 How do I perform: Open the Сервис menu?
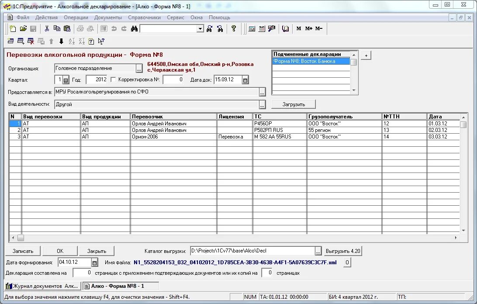pyautogui.click(x=176, y=17)
